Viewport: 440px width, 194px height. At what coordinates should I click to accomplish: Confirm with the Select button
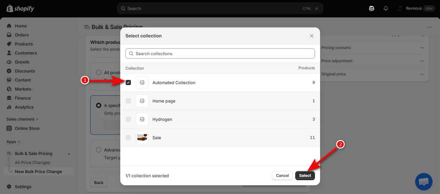[305, 176]
